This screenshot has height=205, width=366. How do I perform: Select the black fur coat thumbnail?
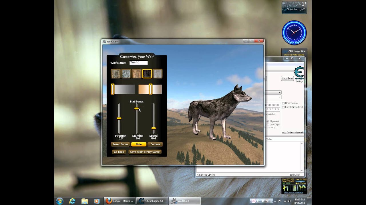(147, 74)
